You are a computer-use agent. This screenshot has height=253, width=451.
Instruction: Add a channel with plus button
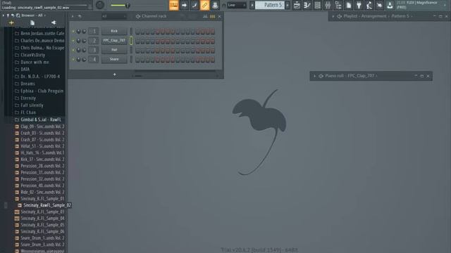tap(114, 74)
